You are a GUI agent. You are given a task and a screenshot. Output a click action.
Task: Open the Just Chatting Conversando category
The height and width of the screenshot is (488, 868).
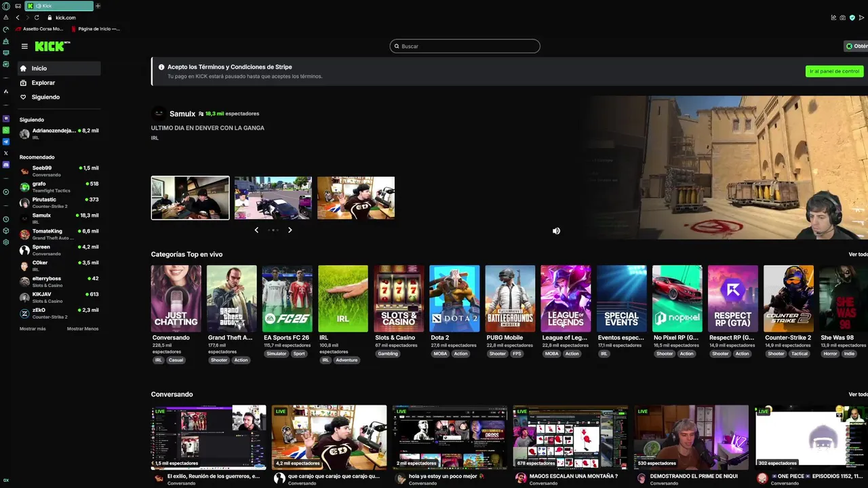[176, 298]
